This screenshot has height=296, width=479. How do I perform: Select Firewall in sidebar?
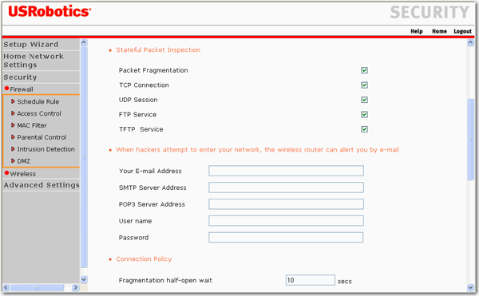coord(22,89)
